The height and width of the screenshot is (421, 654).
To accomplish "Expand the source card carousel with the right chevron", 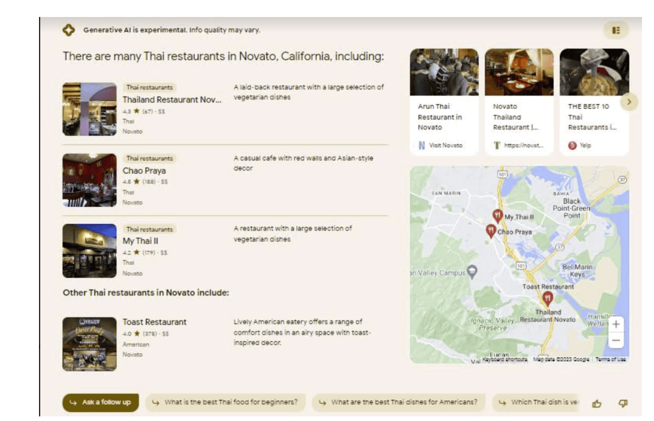I will pos(630,102).
